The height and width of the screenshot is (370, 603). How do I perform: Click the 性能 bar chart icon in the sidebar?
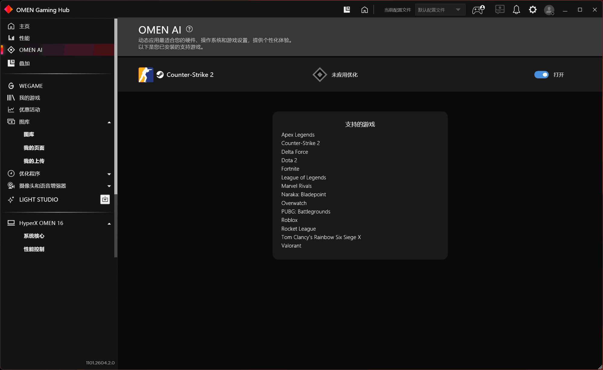tap(11, 38)
